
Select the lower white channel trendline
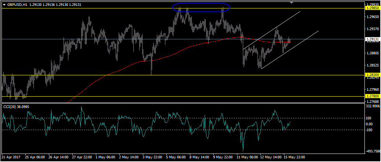coord(290,50)
